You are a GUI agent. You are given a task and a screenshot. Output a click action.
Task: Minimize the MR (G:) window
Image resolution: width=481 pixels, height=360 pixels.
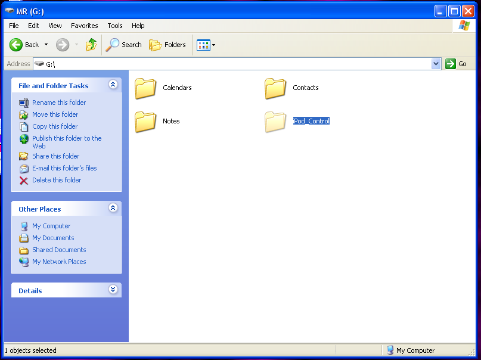pos(440,11)
